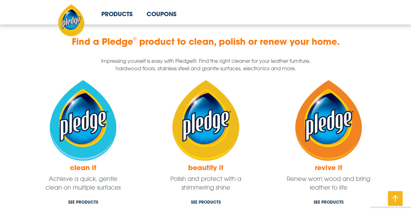Open SEE PRODUCTS under clean it
This screenshot has height=212, width=411.
pos(83,202)
